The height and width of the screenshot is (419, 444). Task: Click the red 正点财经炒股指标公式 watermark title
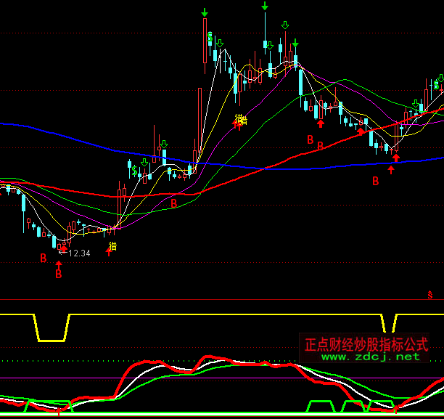point(366,343)
